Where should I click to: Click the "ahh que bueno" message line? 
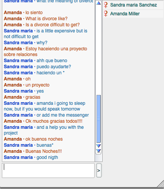35,61
